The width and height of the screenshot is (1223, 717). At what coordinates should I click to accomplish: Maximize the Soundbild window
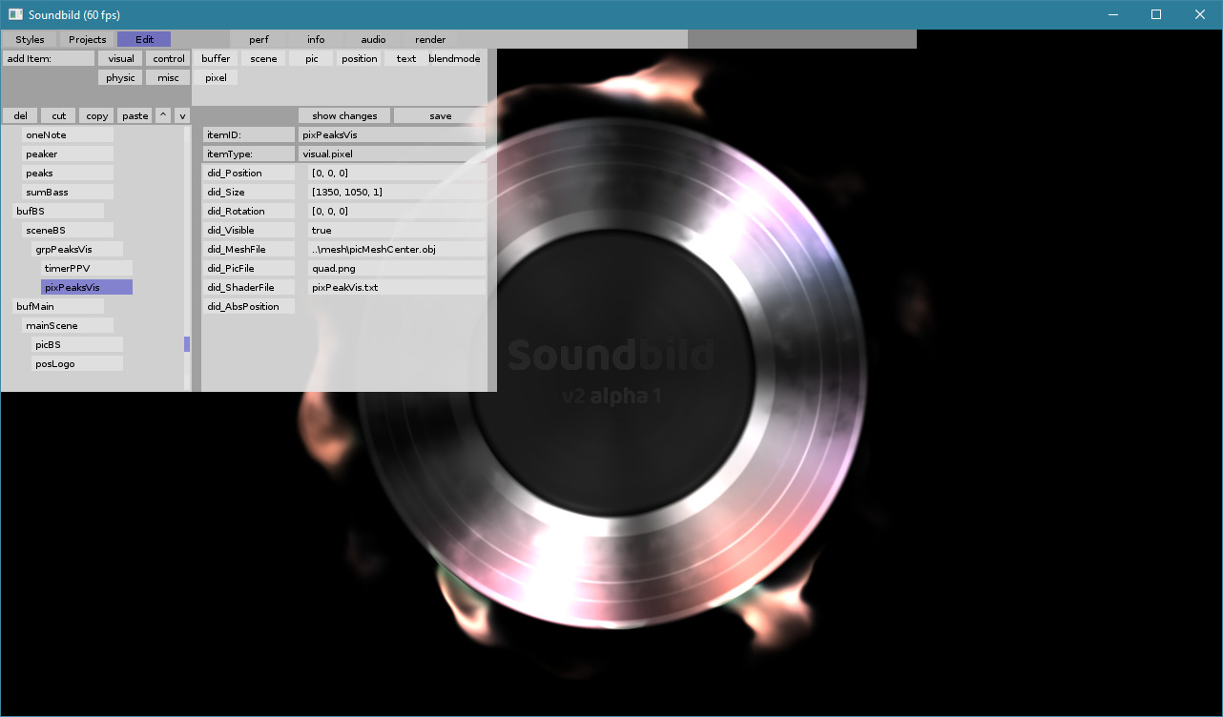1156,14
